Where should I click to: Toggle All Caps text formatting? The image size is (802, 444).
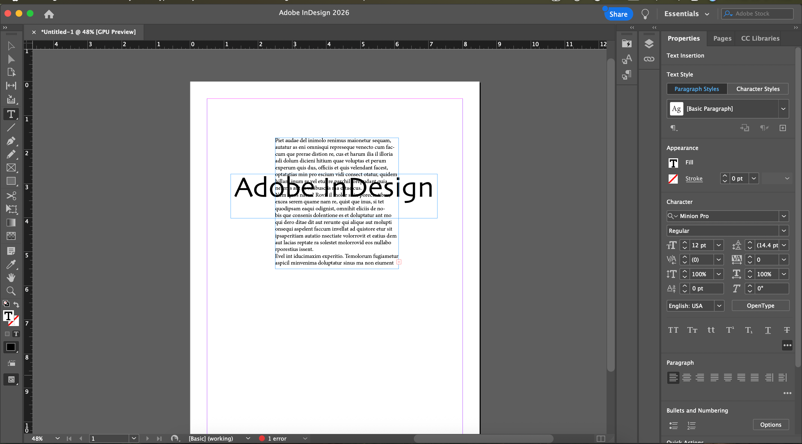pos(673,330)
